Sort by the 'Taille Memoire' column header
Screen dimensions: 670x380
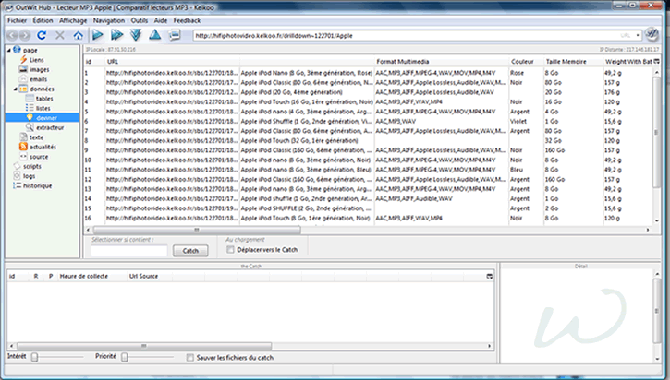point(573,62)
